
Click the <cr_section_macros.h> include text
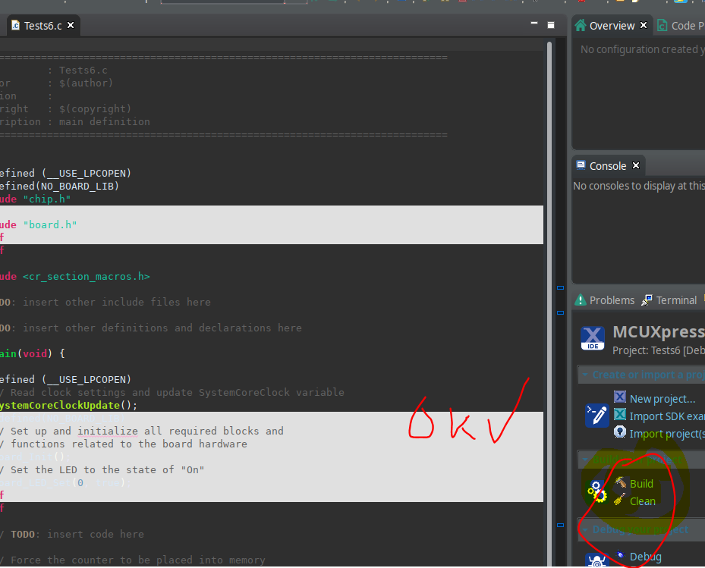(87, 276)
